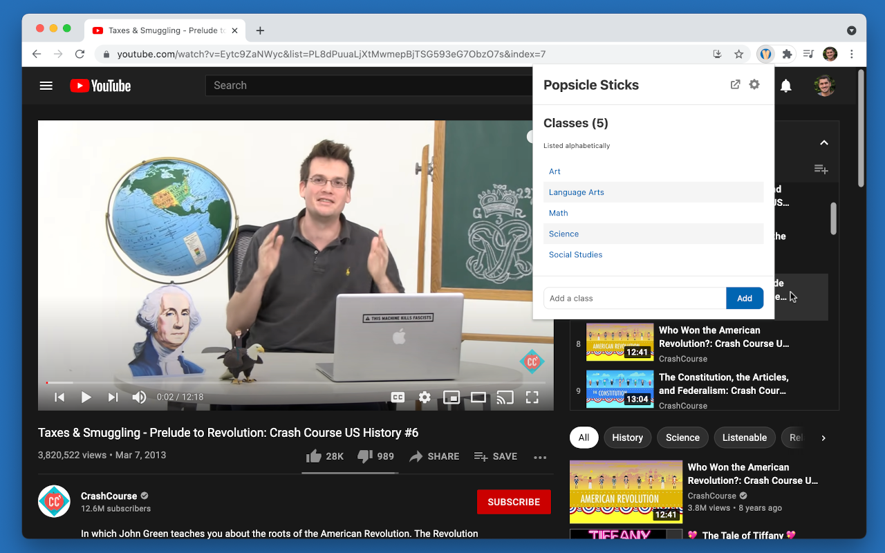This screenshot has width=885, height=553.
Task: Enter fullscreen mode in video player
Action: (x=532, y=397)
